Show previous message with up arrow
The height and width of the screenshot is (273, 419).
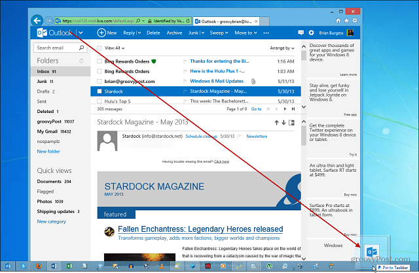click(276, 122)
